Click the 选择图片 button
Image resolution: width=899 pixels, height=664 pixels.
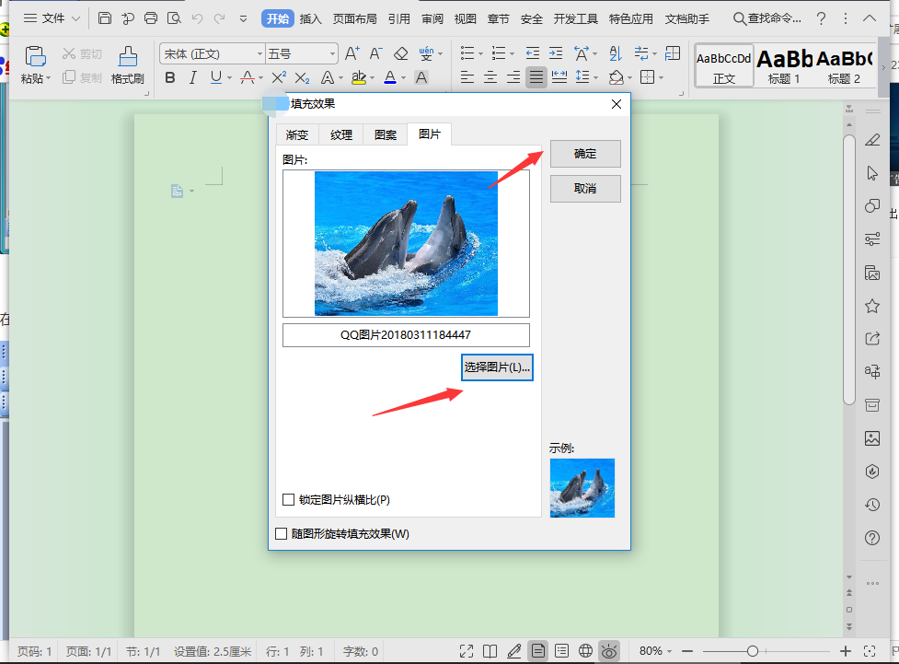[x=497, y=367]
